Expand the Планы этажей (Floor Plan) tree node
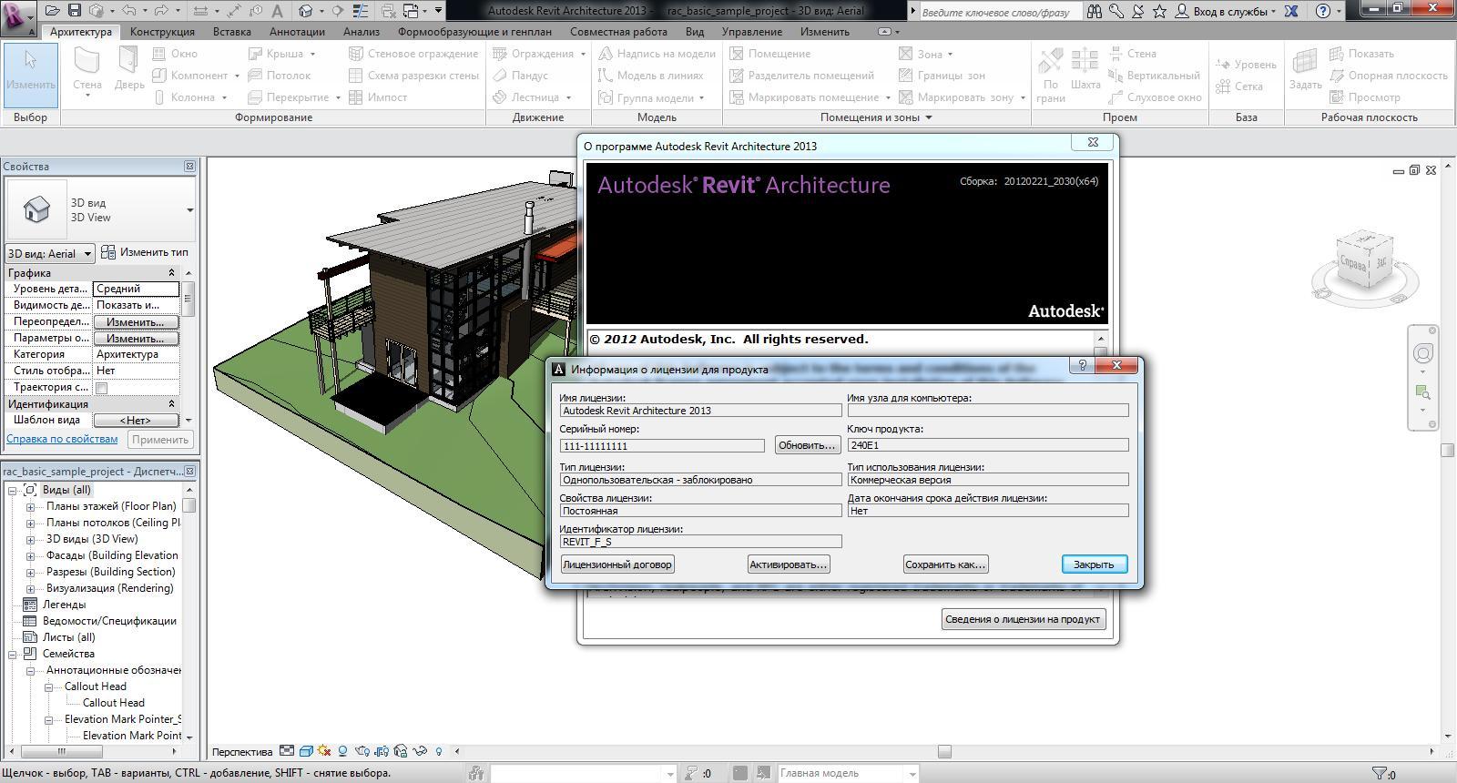 (30, 507)
